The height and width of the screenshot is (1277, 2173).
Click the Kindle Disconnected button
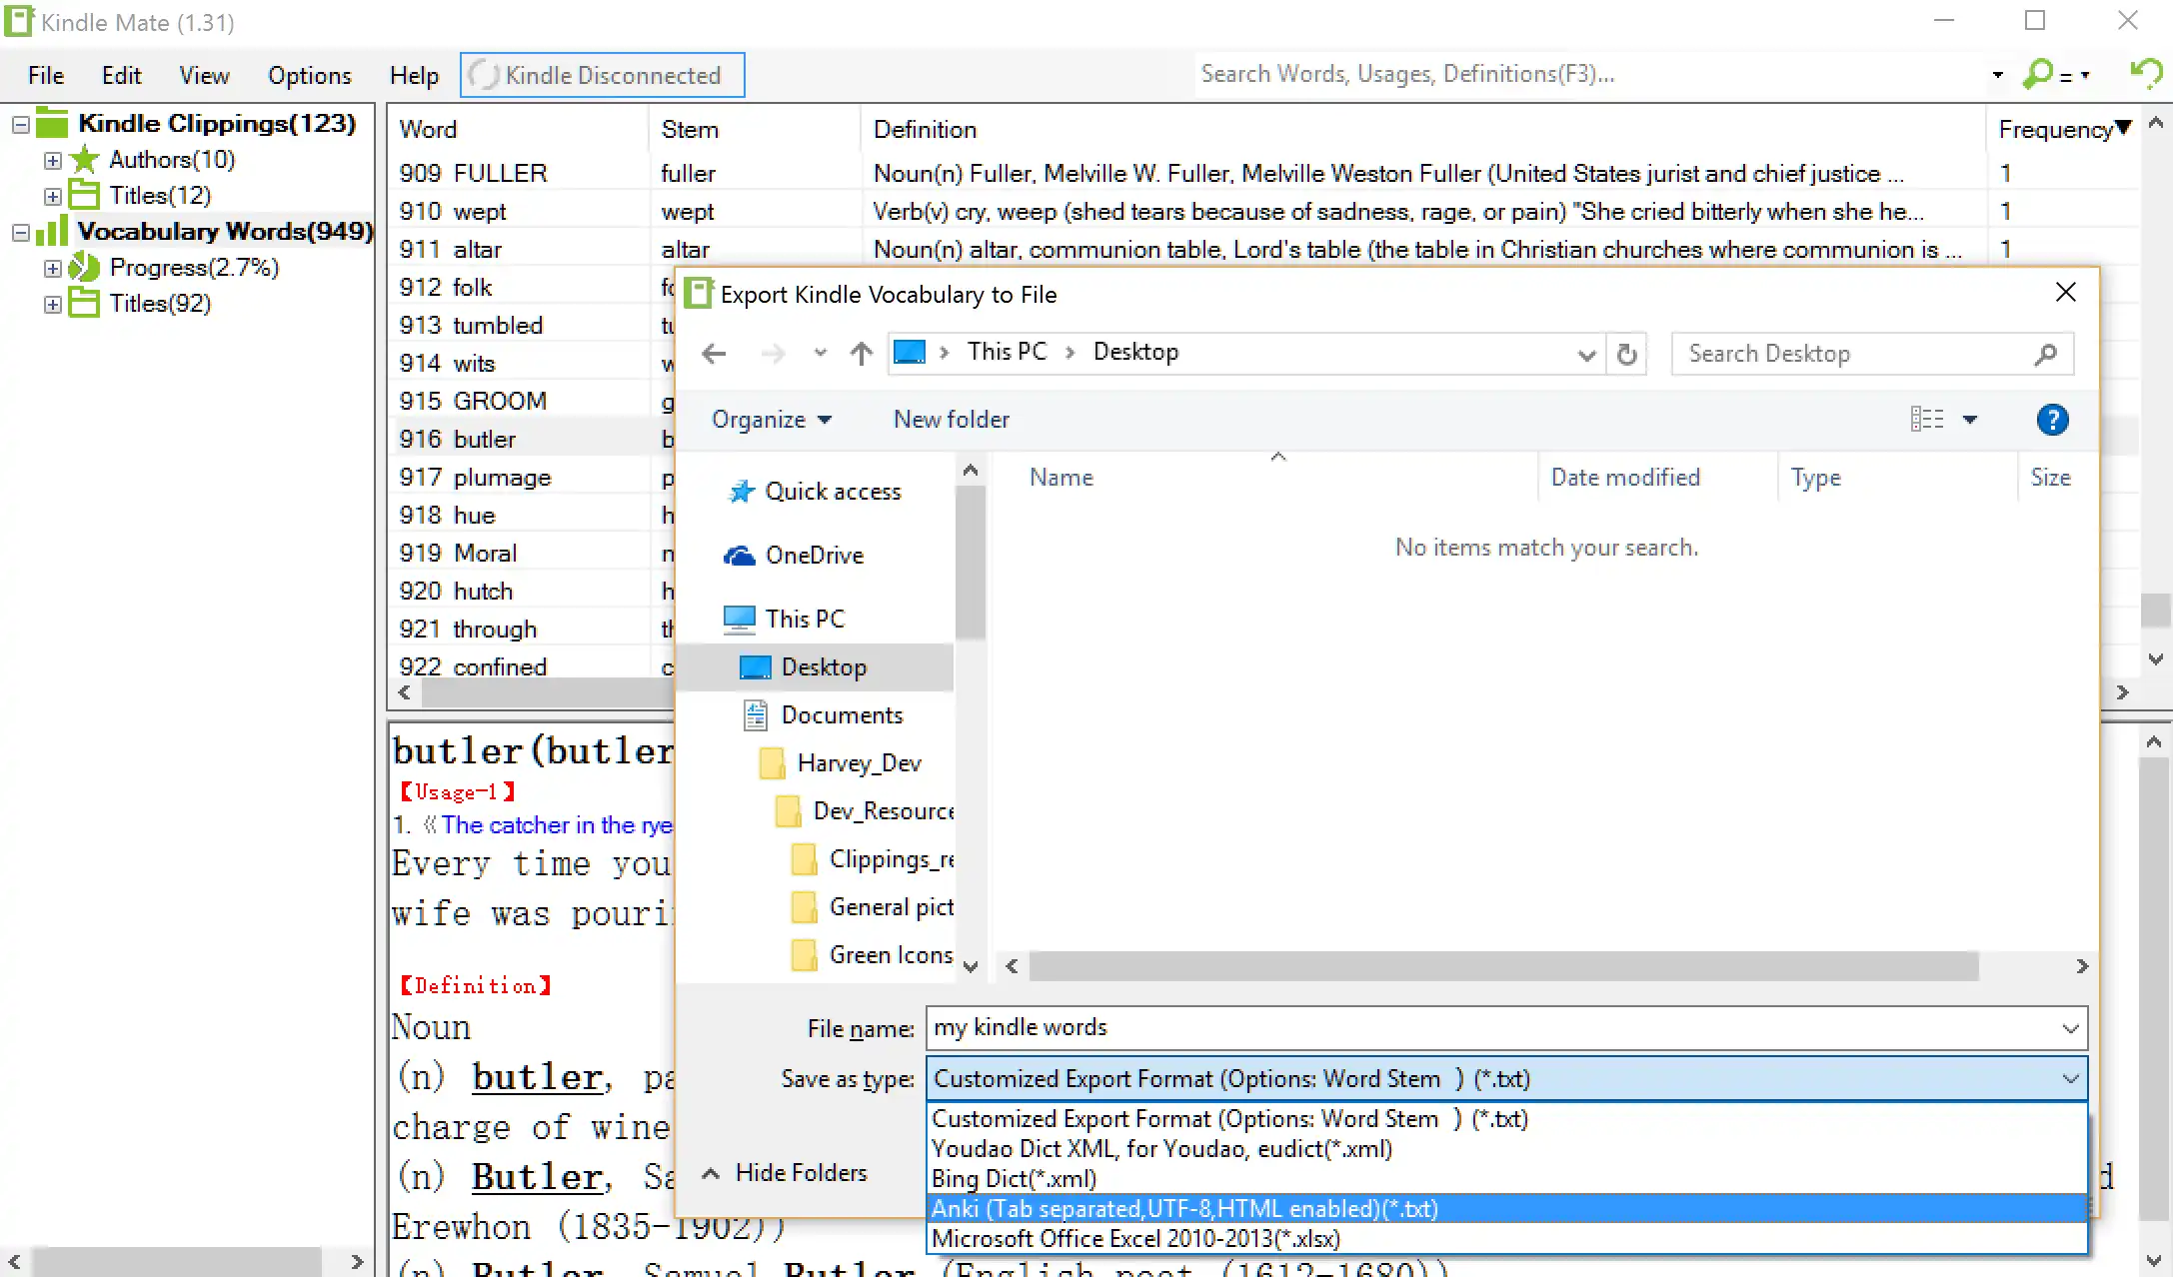click(602, 75)
